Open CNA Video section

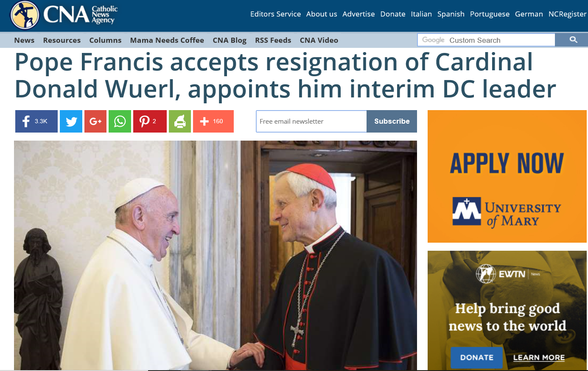point(319,40)
